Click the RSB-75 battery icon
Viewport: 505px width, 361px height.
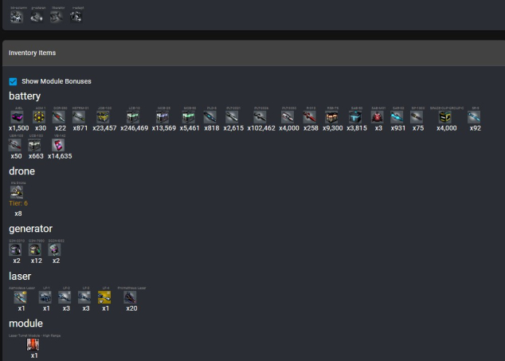pyautogui.click(x=332, y=116)
